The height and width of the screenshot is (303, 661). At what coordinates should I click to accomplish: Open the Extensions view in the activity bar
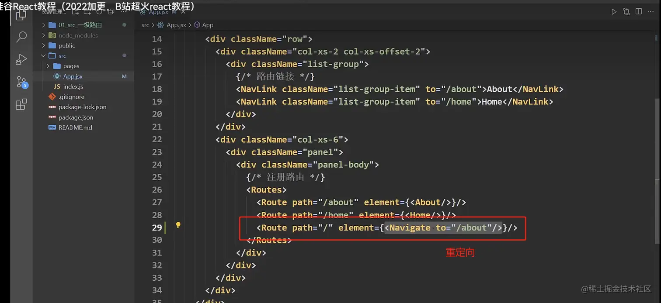coord(21,104)
